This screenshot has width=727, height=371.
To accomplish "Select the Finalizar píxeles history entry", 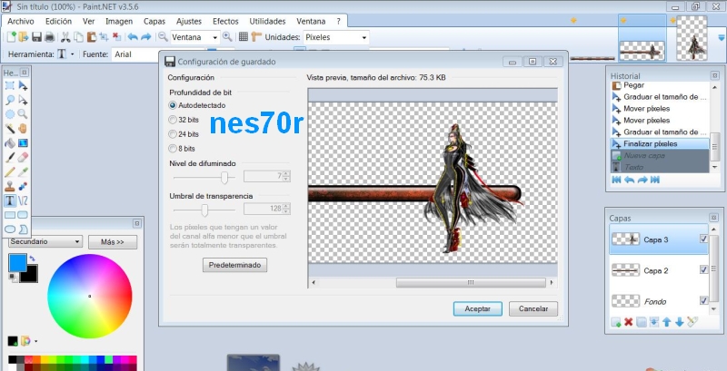I will 660,144.
